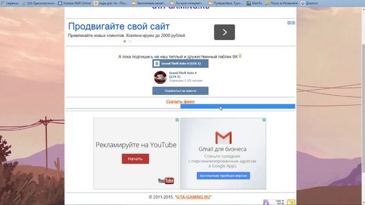Select the second carousel dot in ad
This screenshot has height=205, width=365.
coord(130,42)
